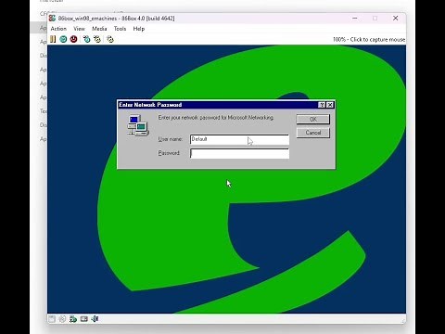Open the View menu
Viewport: 445px width, 334px height.
[79, 29]
